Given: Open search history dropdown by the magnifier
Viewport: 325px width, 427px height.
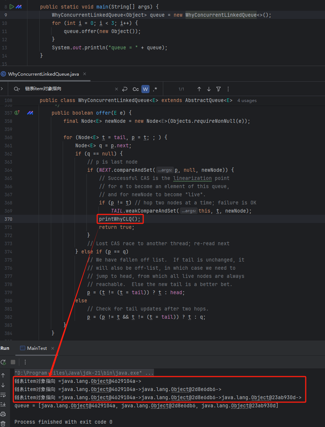Looking at the screenshot, I should pos(17,89).
